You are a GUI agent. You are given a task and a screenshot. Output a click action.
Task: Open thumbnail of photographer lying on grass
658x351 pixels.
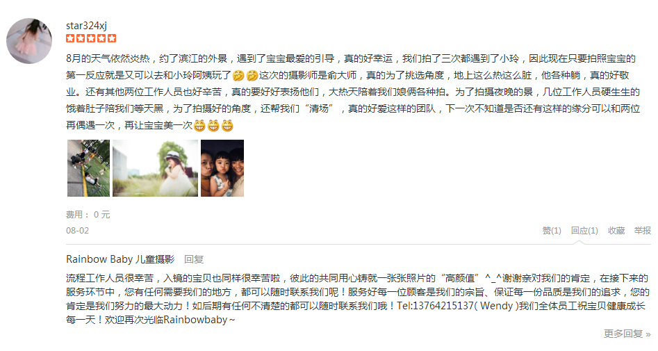point(88,168)
